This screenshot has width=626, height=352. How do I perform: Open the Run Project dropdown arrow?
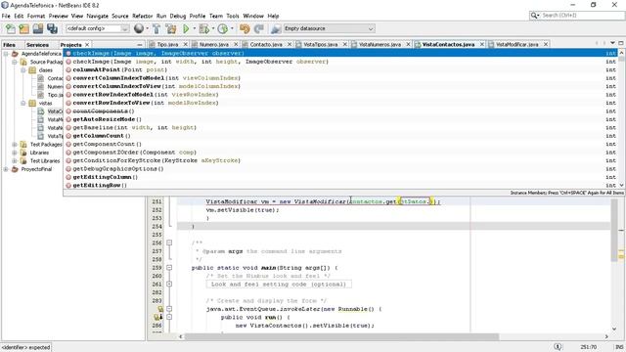point(194,28)
